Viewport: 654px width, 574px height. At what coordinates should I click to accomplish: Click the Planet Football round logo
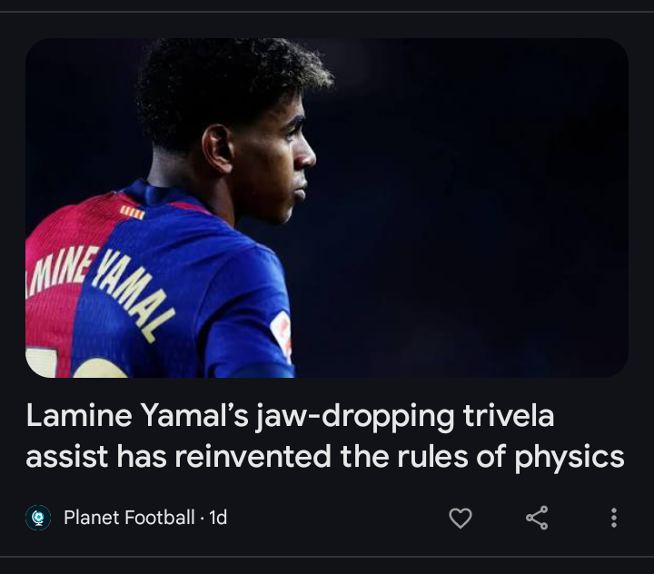pyautogui.click(x=38, y=518)
